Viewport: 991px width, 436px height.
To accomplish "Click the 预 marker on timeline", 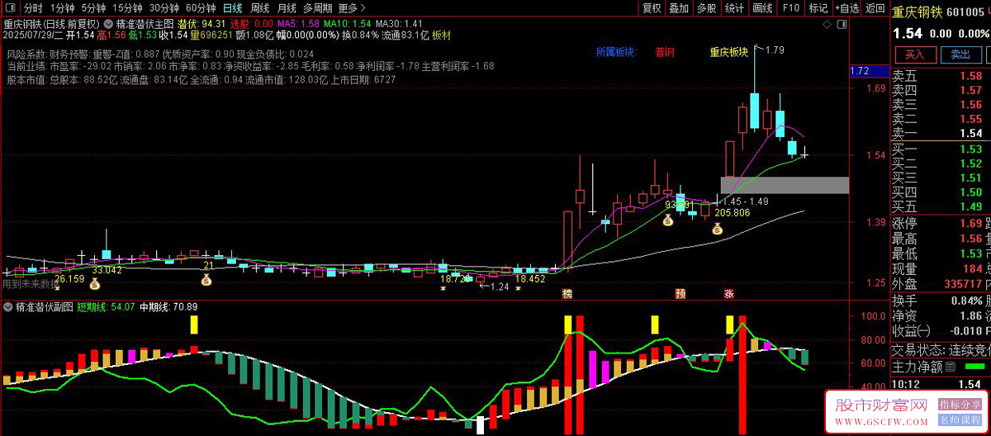I will (x=680, y=293).
